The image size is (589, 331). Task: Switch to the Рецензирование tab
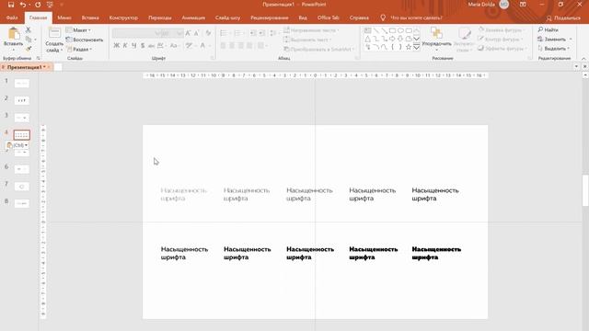[x=270, y=17]
